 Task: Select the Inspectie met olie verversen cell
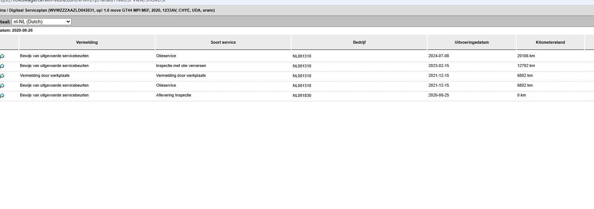tap(181, 66)
